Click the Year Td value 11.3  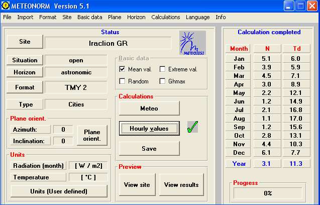pos(296,164)
